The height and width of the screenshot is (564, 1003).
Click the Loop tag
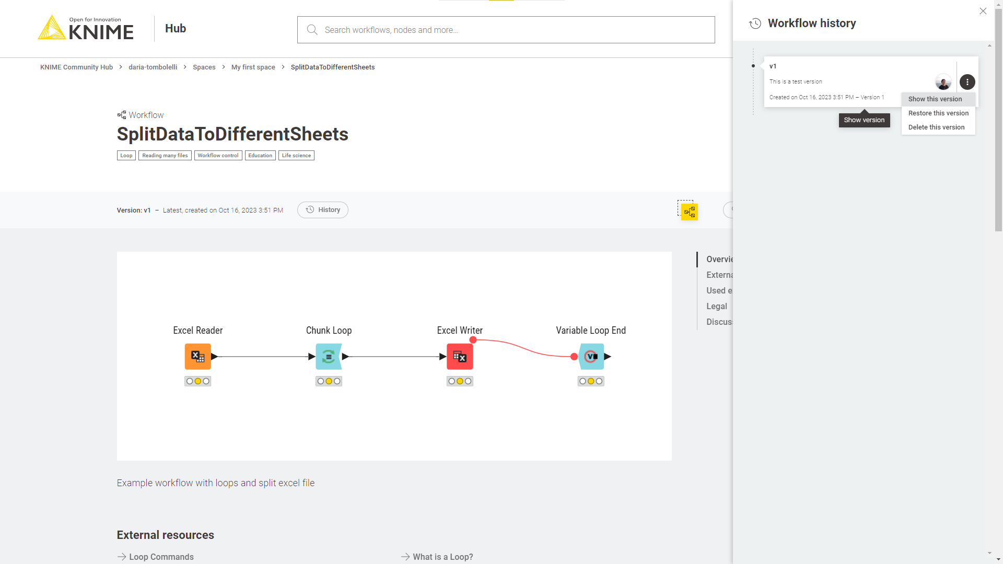coord(126,156)
